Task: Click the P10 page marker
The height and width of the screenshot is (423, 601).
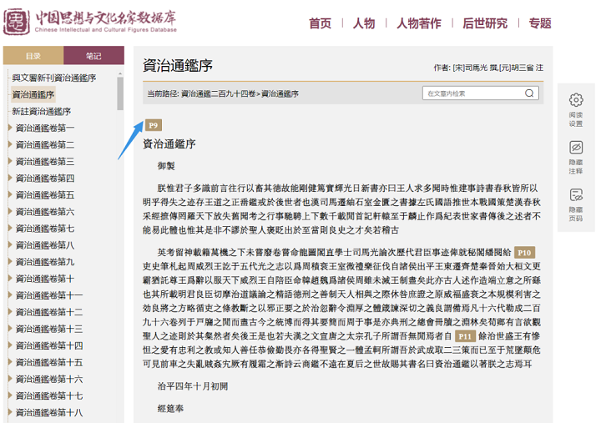Action: click(x=524, y=252)
